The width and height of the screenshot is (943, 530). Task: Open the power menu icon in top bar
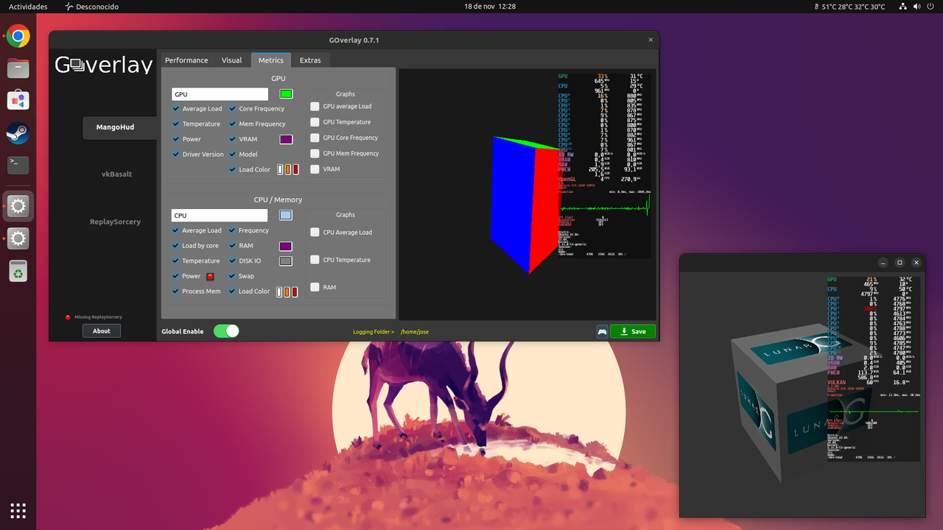(x=931, y=7)
